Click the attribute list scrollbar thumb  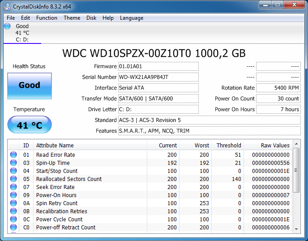[296, 170]
